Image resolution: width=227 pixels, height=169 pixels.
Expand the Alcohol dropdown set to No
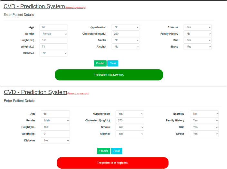click(125, 47)
